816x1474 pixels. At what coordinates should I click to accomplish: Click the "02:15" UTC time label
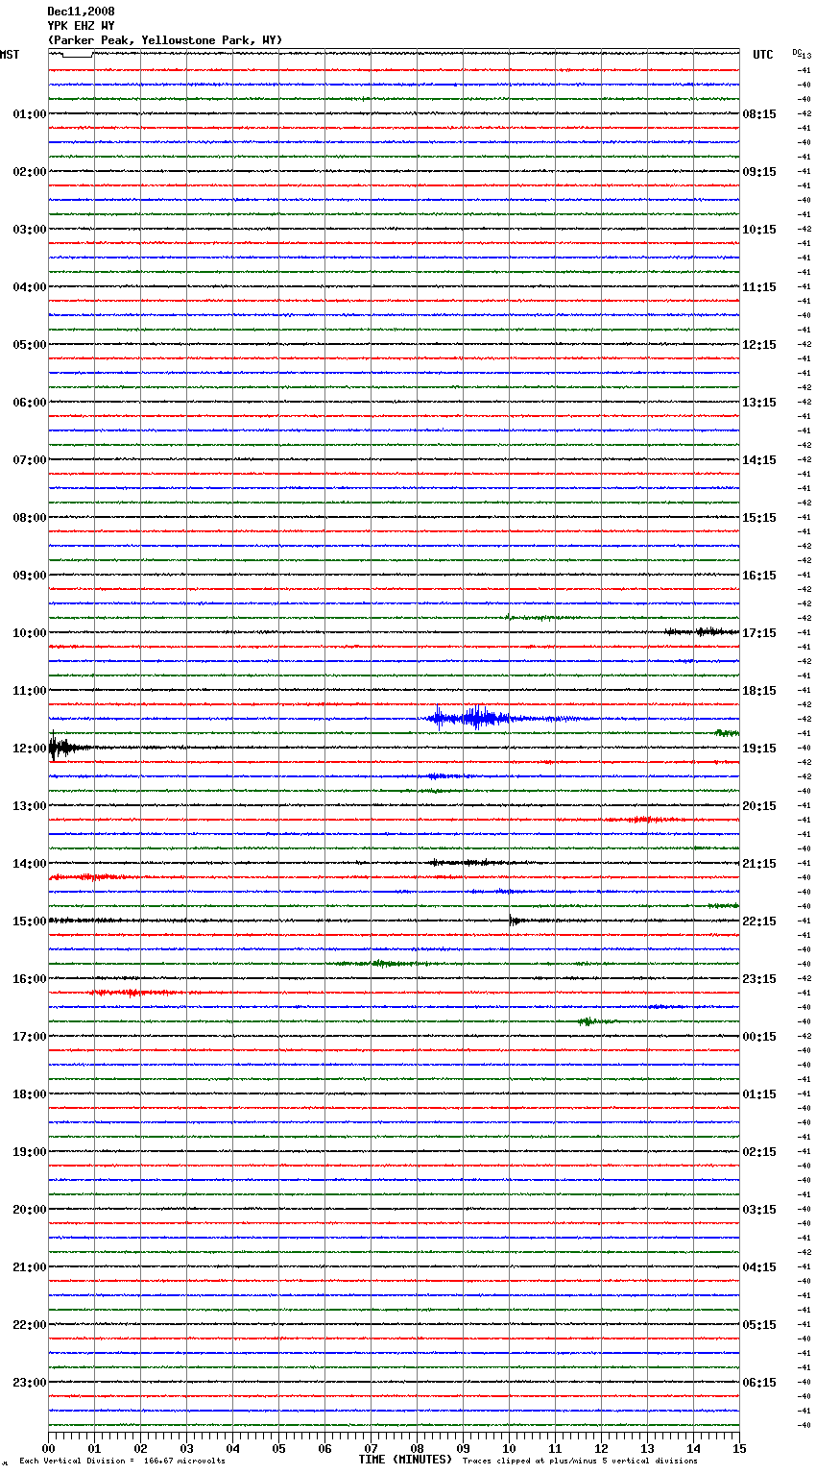(759, 1152)
